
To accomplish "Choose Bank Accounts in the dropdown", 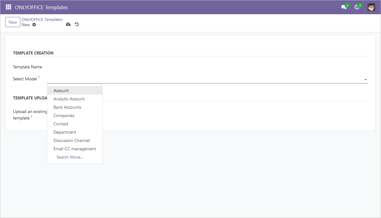I will [x=67, y=107].
